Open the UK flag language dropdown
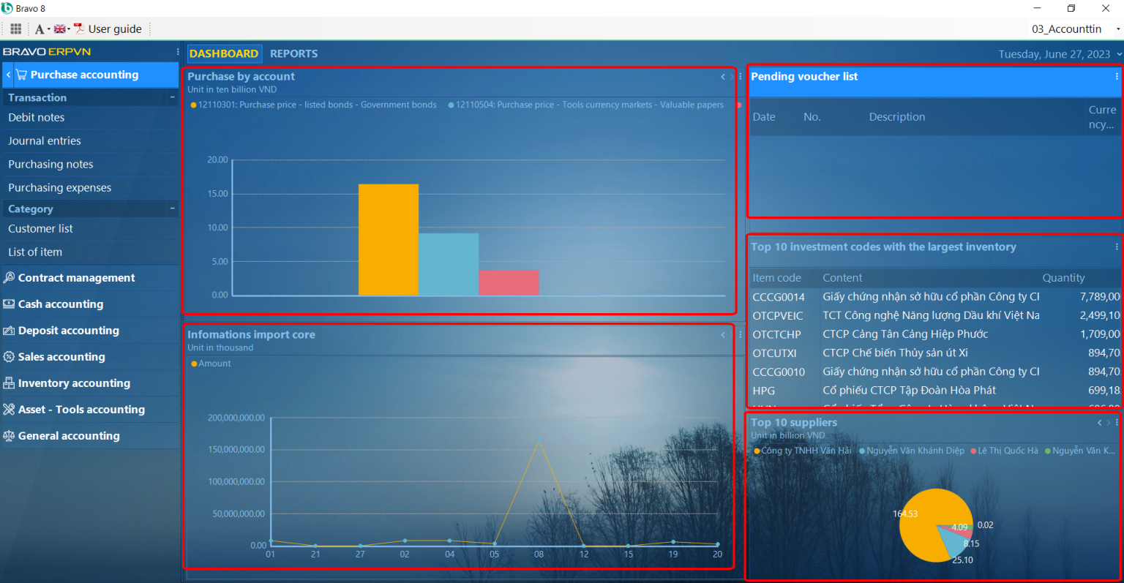This screenshot has height=583, width=1124. tap(61, 29)
